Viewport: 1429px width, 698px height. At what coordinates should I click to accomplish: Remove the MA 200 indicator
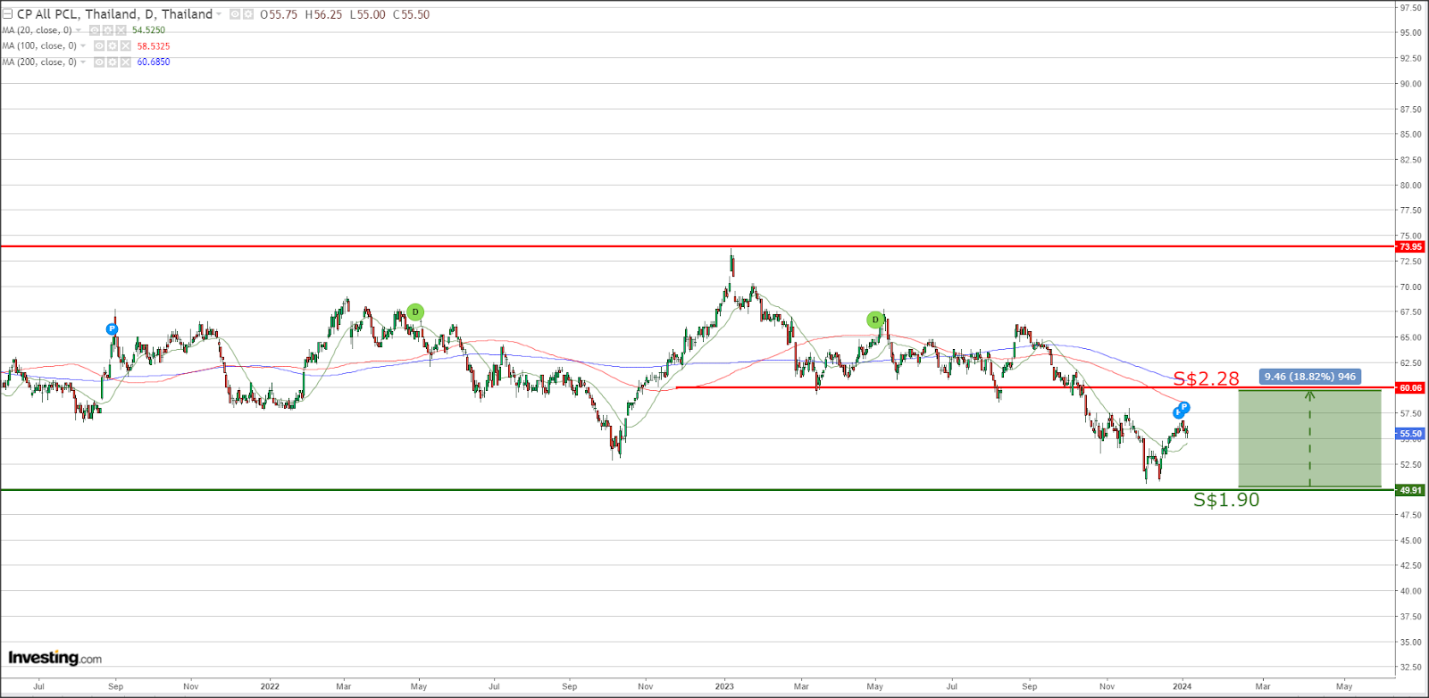(x=126, y=62)
